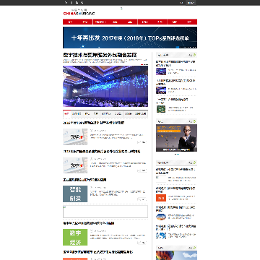The width and height of the screenshot is (260, 260).
Task: Expand the sixth red navigation item's dropdown
Action: [145, 22]
